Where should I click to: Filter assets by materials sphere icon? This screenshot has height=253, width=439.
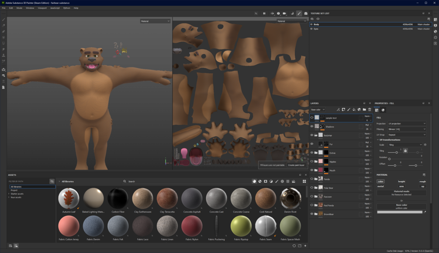click(x=254, y=181)
